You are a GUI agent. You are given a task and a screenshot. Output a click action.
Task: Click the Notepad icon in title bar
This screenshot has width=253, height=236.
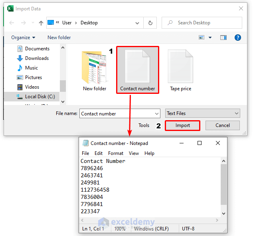coord(85,143)
